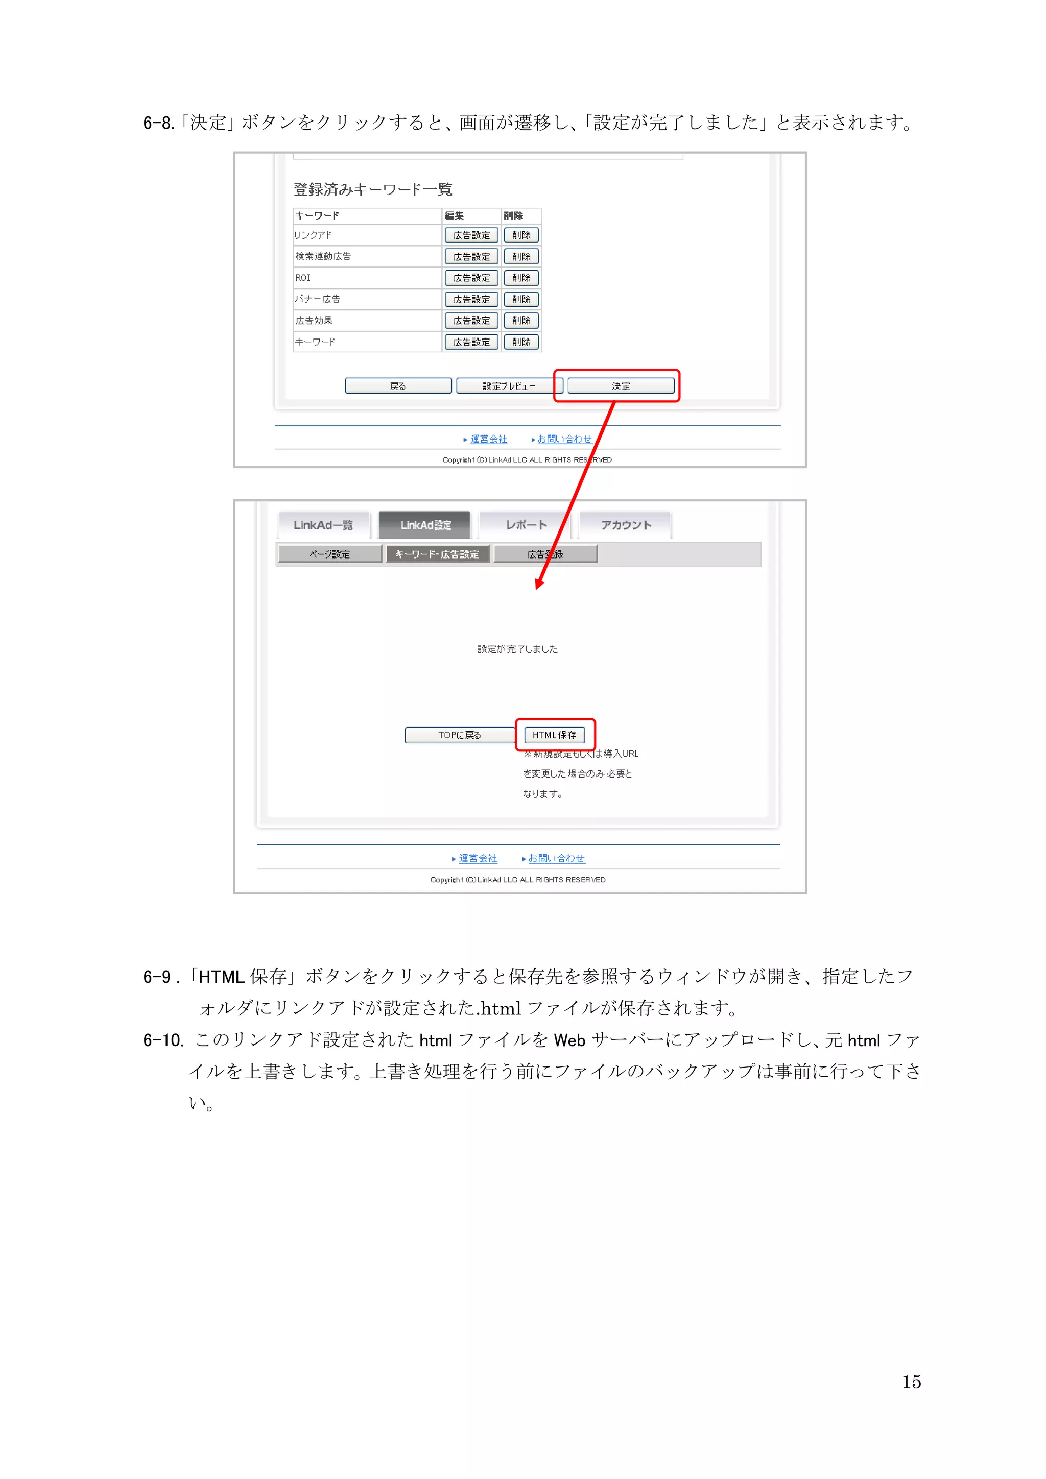
Task: Click 広告設定 button for リンクアド row
Action: pos(471,235)
